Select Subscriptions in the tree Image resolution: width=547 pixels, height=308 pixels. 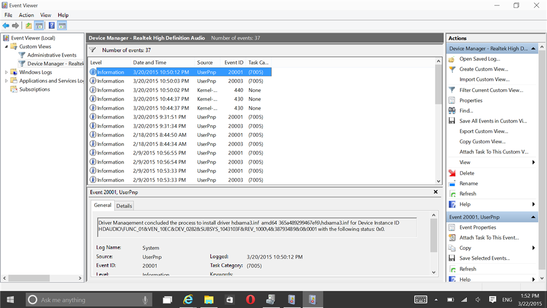pos(35,89)
